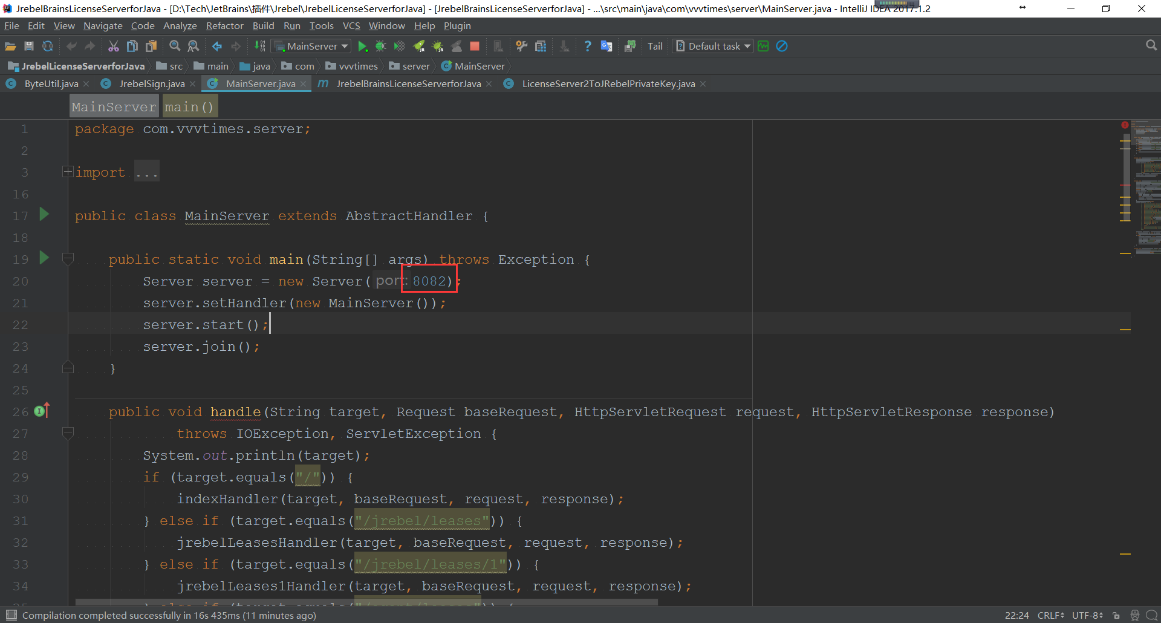
Task: Click the Debug bug icon
Action: [x=380, y=47]
